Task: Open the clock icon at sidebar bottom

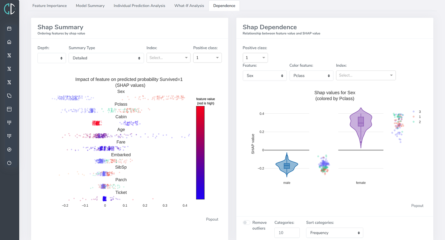Action: point(9,163)
